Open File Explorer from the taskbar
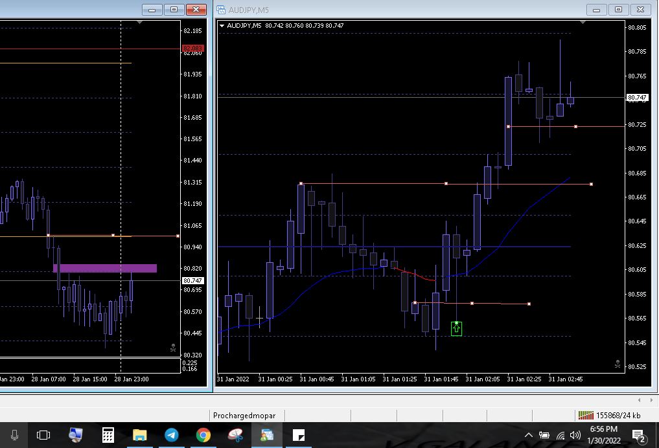 pyautogui.click(x=139, y=435)
